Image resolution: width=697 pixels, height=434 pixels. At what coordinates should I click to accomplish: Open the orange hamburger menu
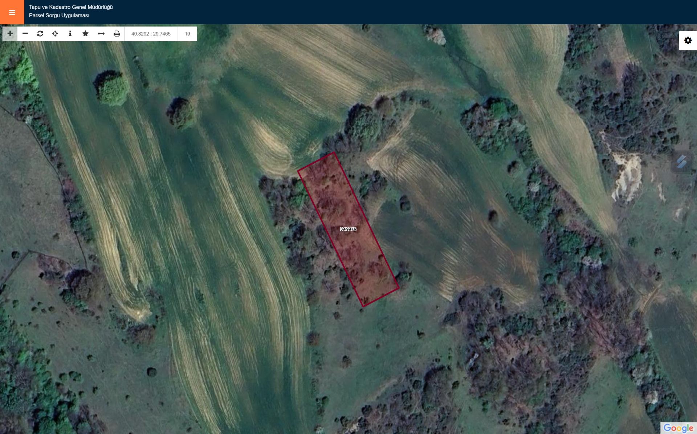point(12,12)
